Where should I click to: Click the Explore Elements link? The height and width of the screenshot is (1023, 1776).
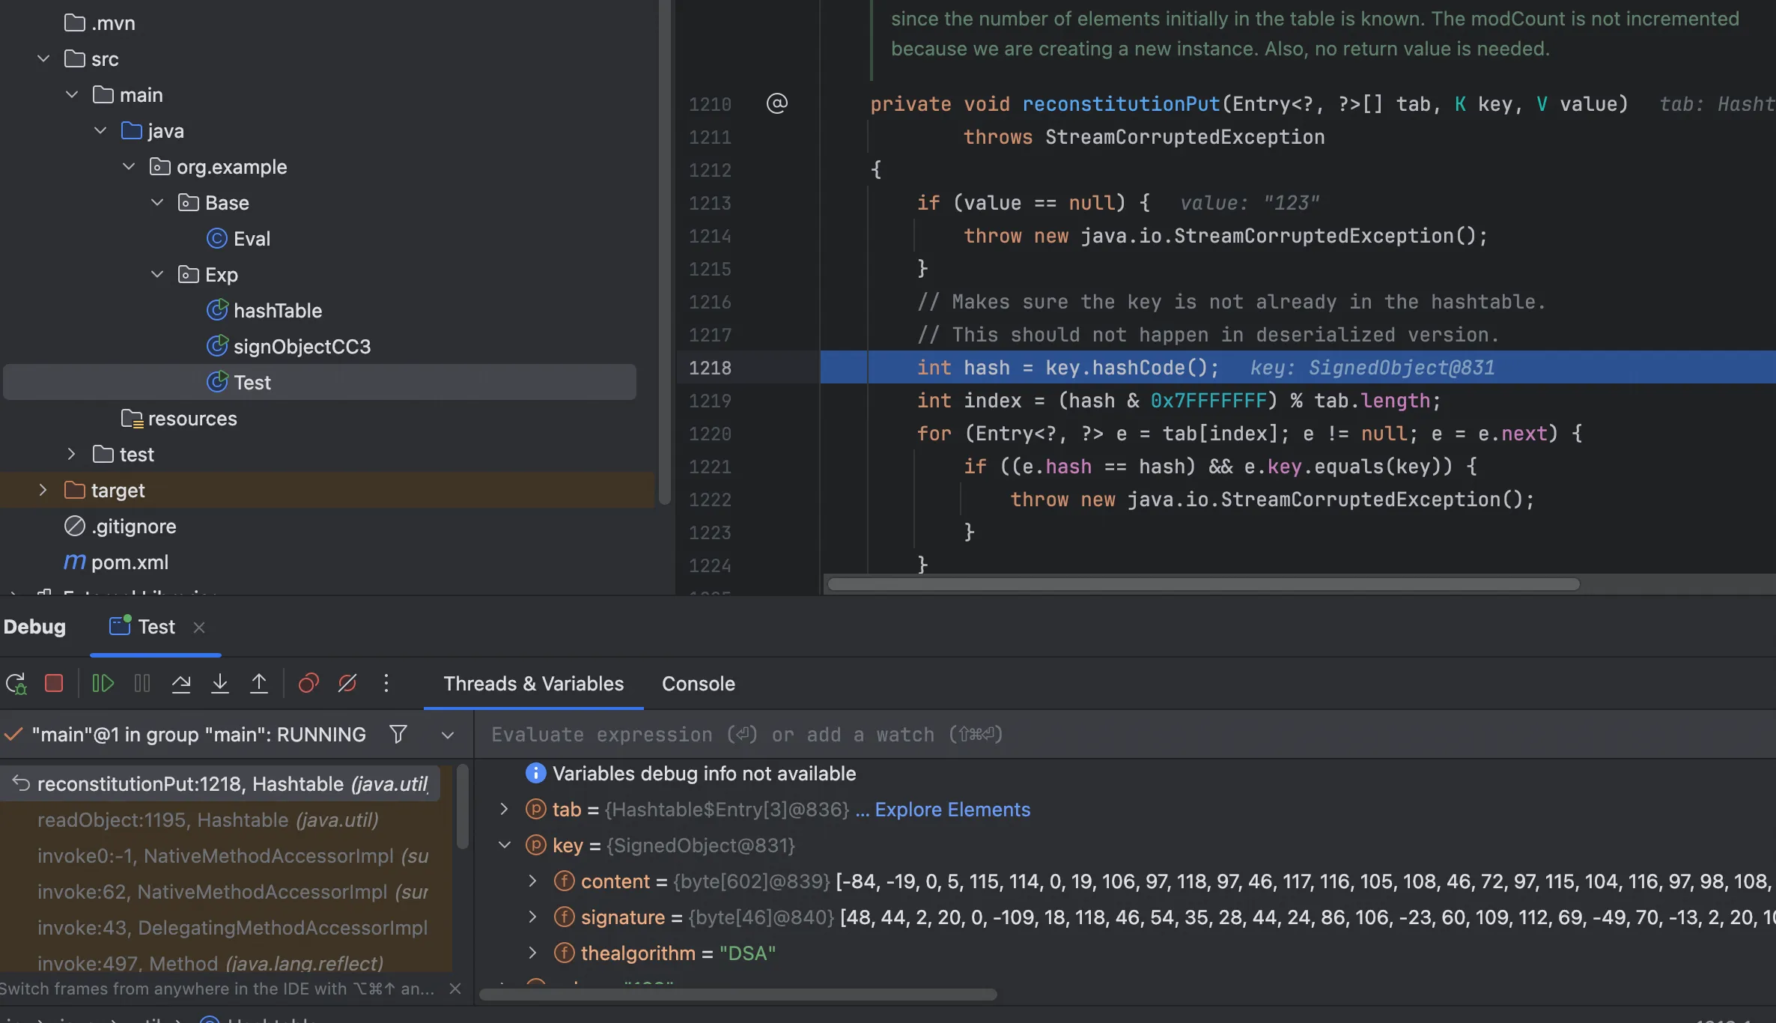tap(952, 810)
